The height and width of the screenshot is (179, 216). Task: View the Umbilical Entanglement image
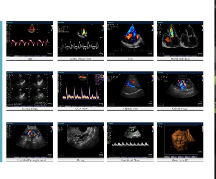(30, 140)
